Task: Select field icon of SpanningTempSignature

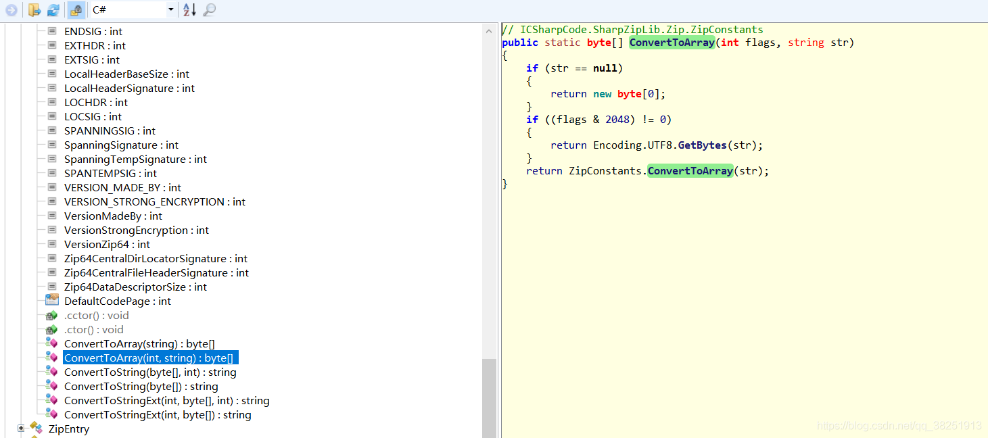Action: pyautogui.click(x=52, y=159)
